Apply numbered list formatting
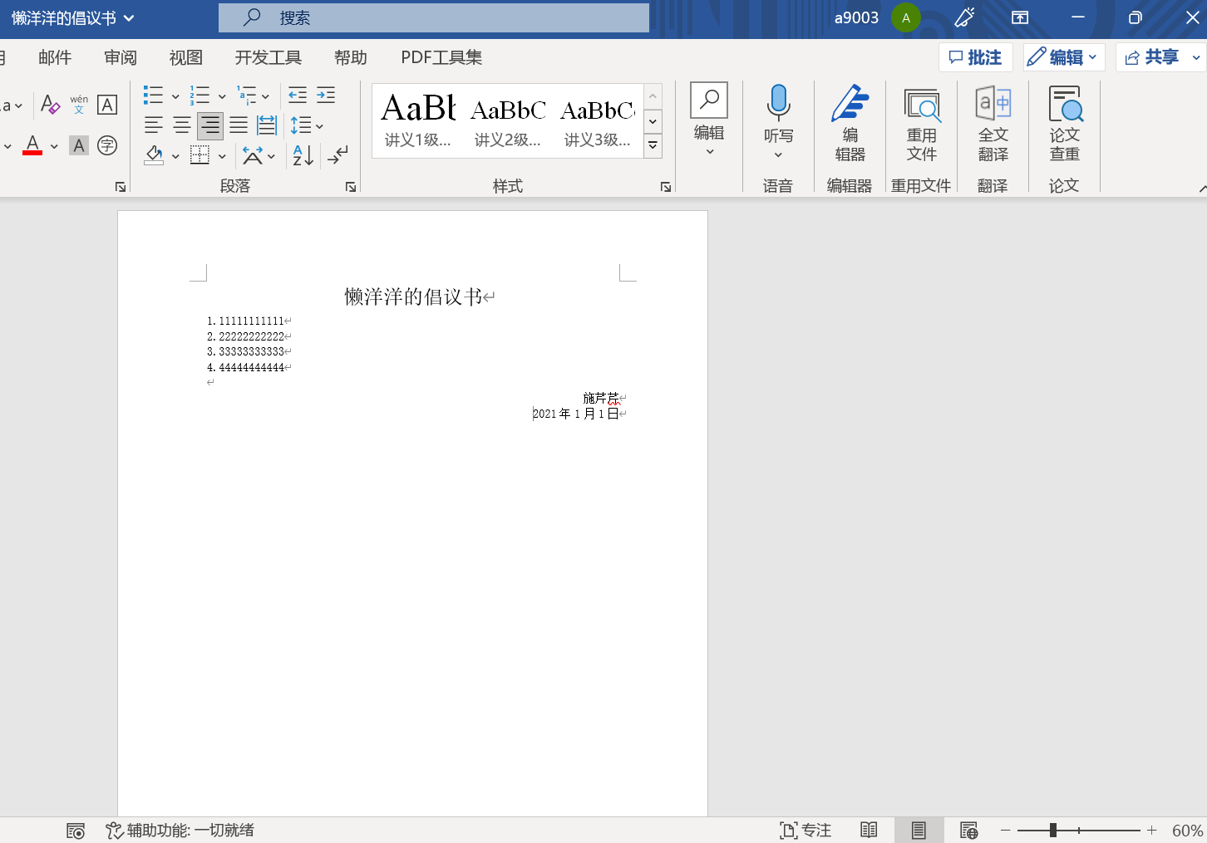The height and width of the screenshot is (843, 1207). click(x=200, y=95)
